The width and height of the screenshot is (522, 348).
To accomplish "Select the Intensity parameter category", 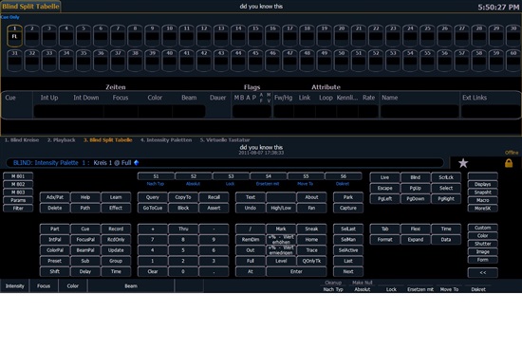I will tap(15, 286).
